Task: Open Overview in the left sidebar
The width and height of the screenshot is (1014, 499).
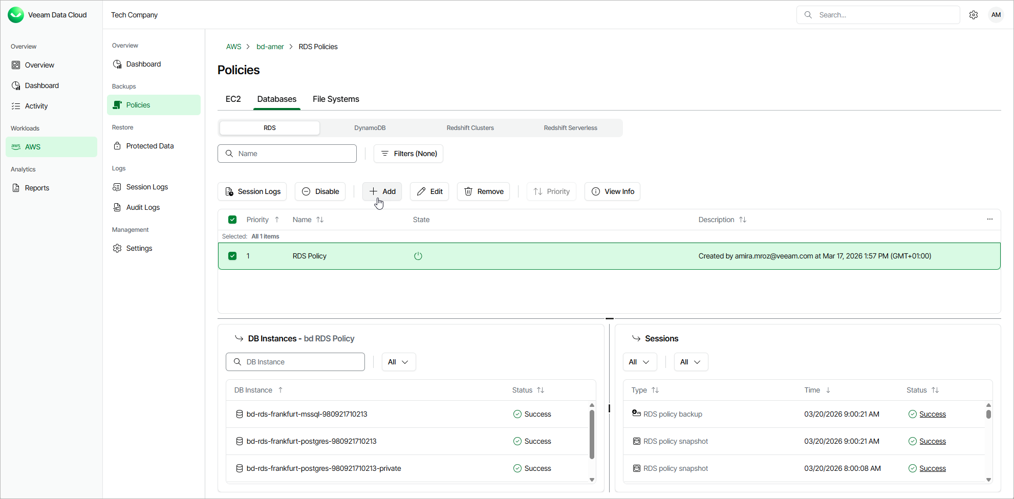Action: 51,65
